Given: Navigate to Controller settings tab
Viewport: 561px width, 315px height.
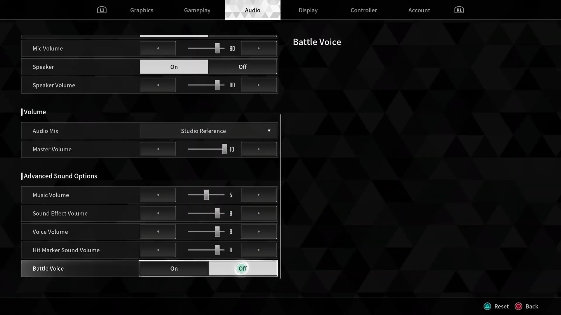Looking at the screenshot, I should click(x=364, y=10).
